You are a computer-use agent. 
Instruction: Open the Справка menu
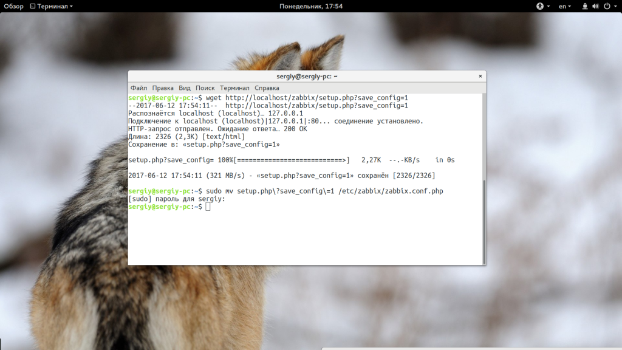(x=267, y=88)
